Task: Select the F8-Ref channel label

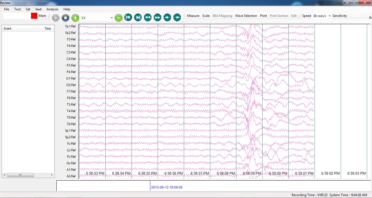Action: pyautogui.click(x=71, y=98)
